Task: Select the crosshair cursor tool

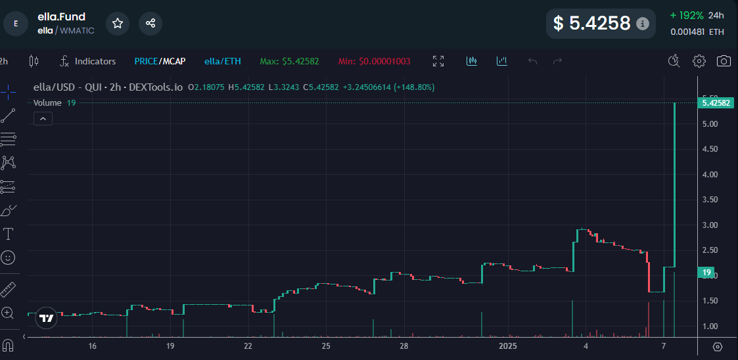Action: 8,91
